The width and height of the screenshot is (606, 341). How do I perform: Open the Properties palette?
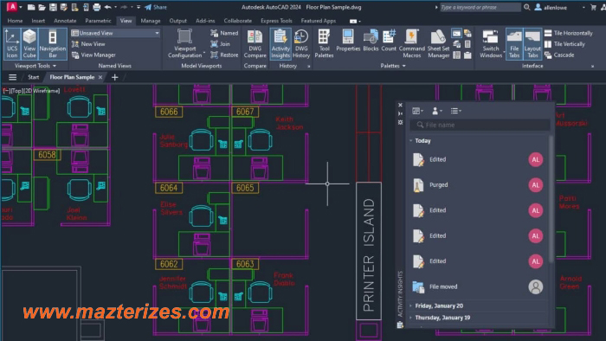click(x=348, y=41)
